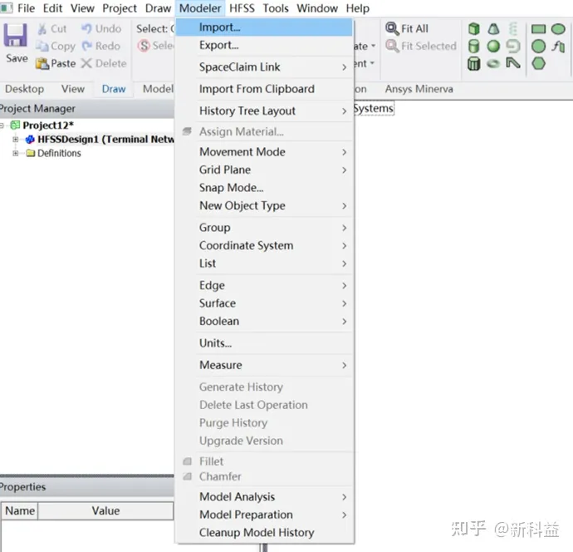
Task: Click the Project Manager panel title
Action: pos(37,109)
